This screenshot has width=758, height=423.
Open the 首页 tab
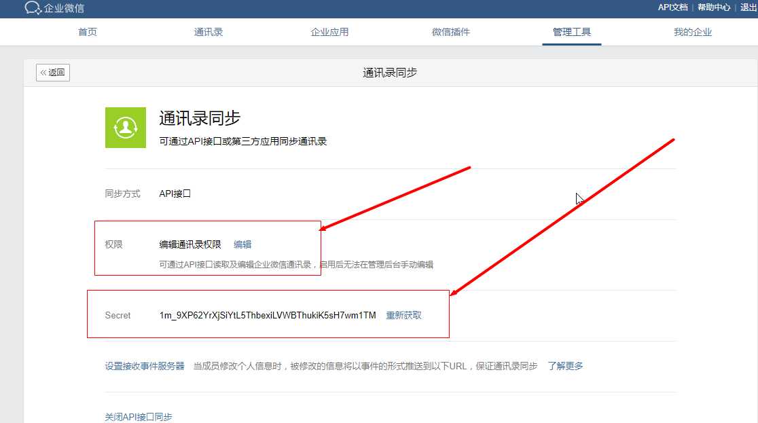88,32
